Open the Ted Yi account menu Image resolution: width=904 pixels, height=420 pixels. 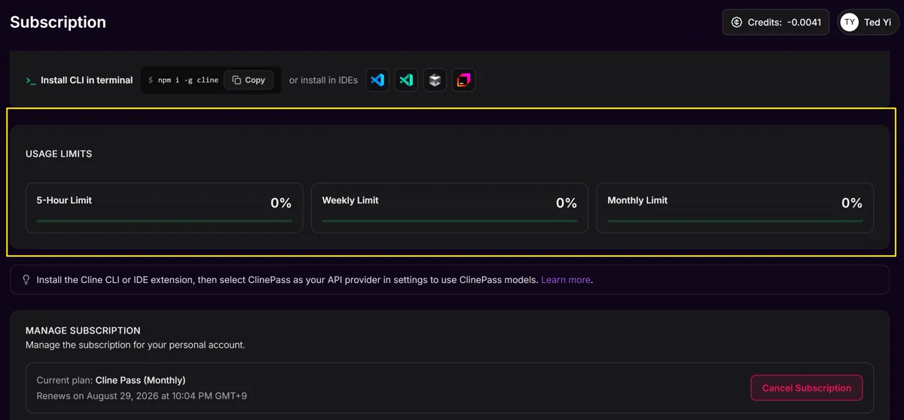[x=868, y=23]
